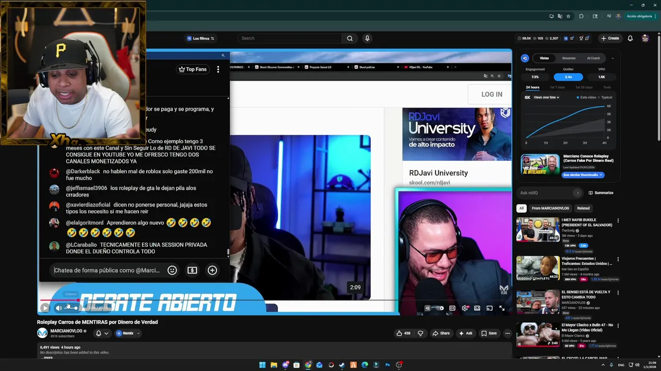This screenshot has width=661, height=371.
Task: Select the 1st 7 days range
Action: 557,88
